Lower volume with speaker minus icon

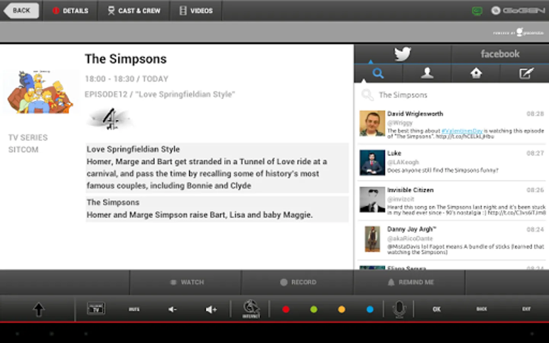pos(172,309)
